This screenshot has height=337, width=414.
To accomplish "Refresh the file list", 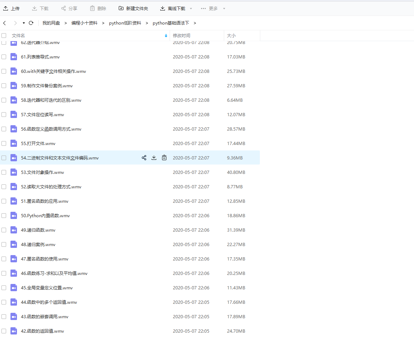I will click(x=31, y=23).
